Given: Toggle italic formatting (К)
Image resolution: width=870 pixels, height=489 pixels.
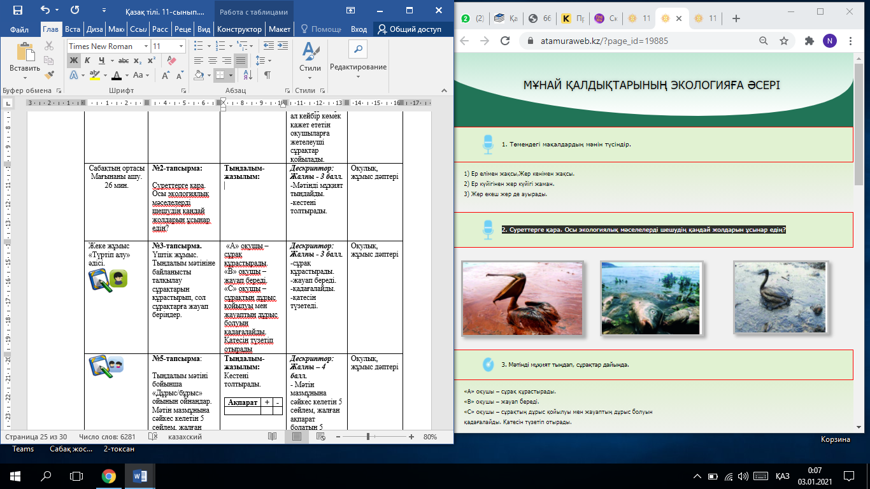Looking at the screenshot, I should tap(88, 60).
